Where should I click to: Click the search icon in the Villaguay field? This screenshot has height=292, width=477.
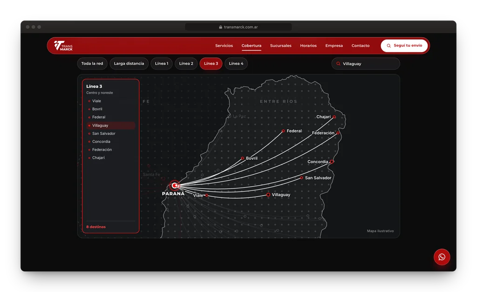(x=338, y=64)
